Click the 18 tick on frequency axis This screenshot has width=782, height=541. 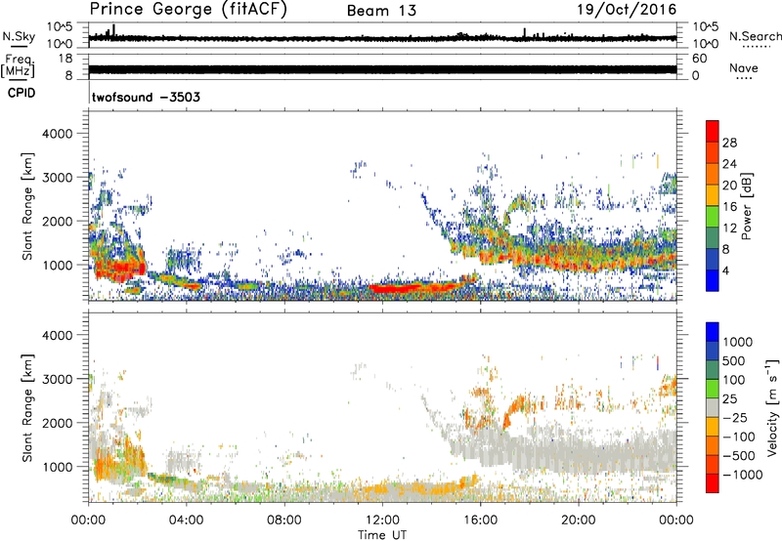click(x=65, y=59)
